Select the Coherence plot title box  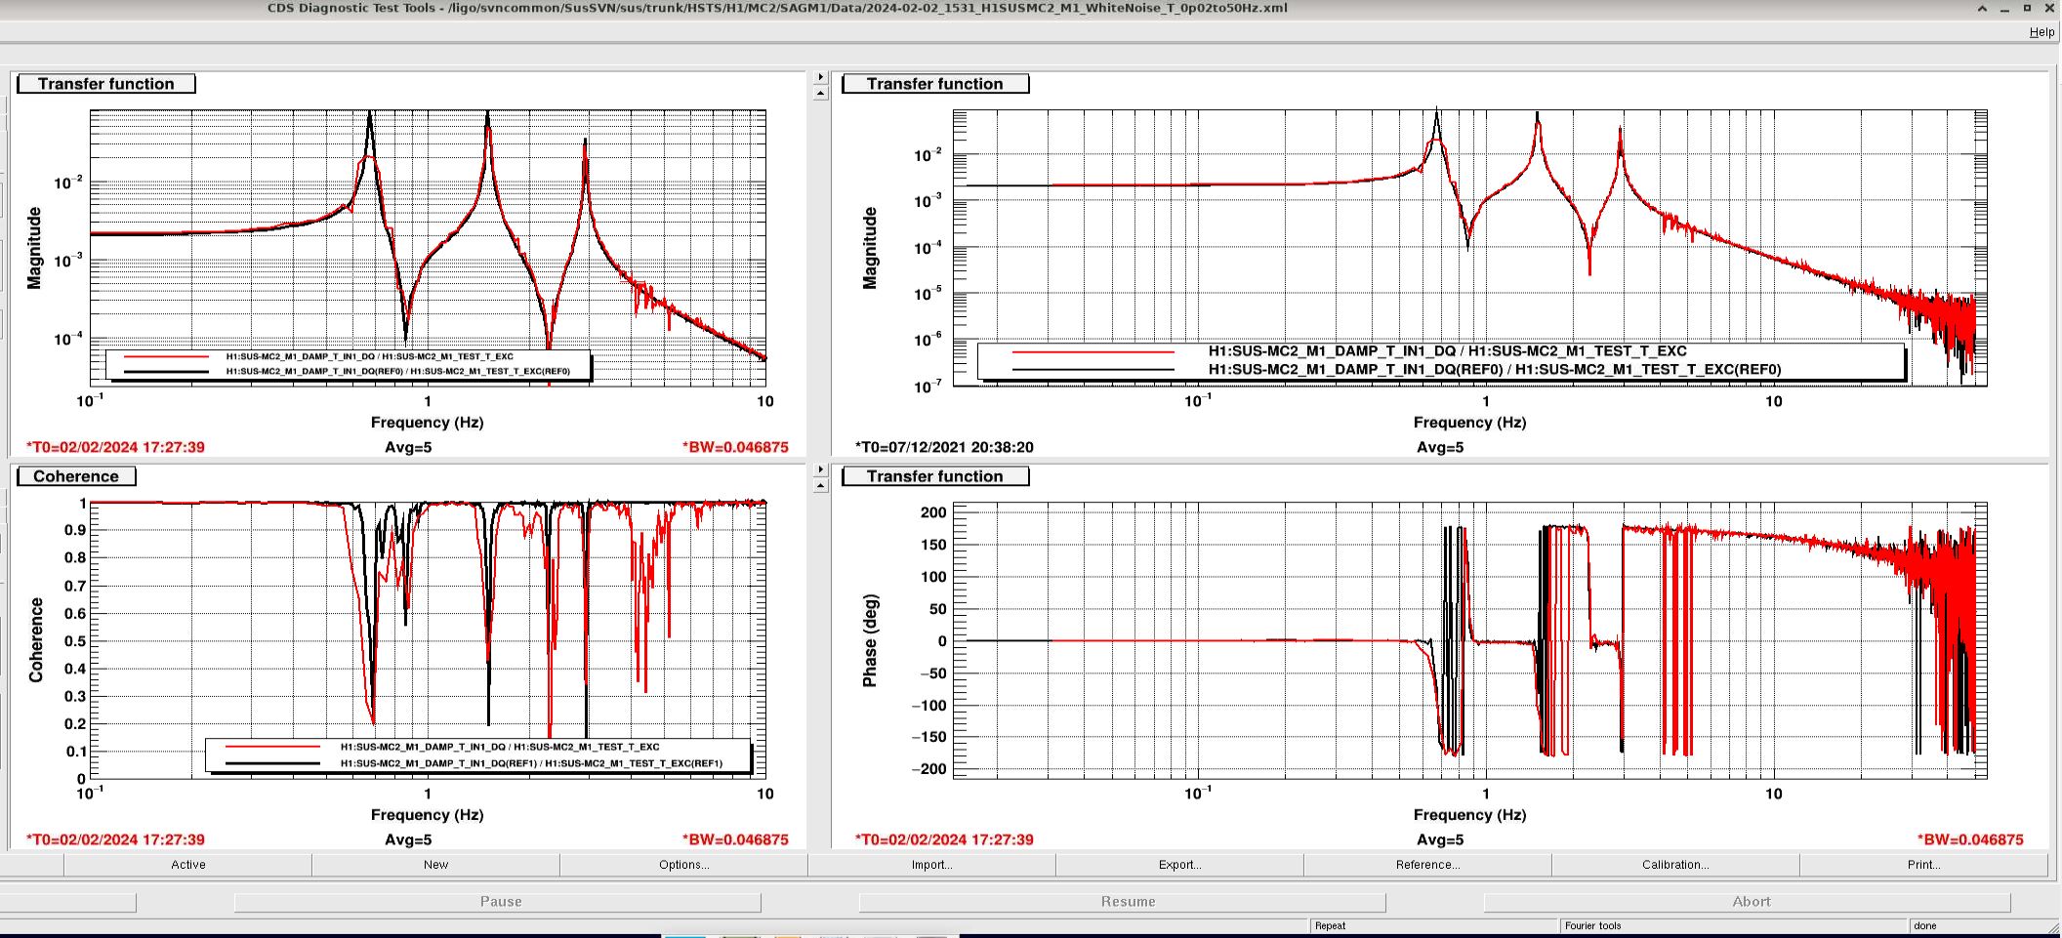click(x=76, y=476)
